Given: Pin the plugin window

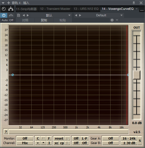Looking at the screenshot, I should [x=134, y=3].
